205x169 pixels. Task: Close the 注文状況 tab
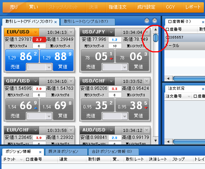[x=203, y=89]
